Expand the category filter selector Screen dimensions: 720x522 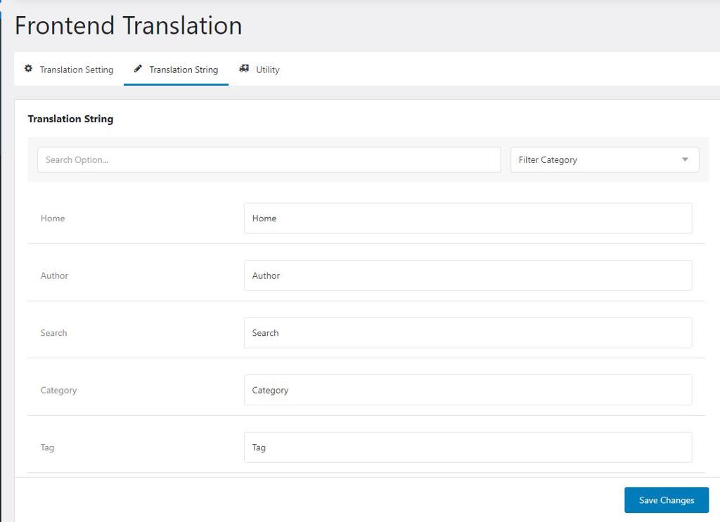[x=604, y=159]
